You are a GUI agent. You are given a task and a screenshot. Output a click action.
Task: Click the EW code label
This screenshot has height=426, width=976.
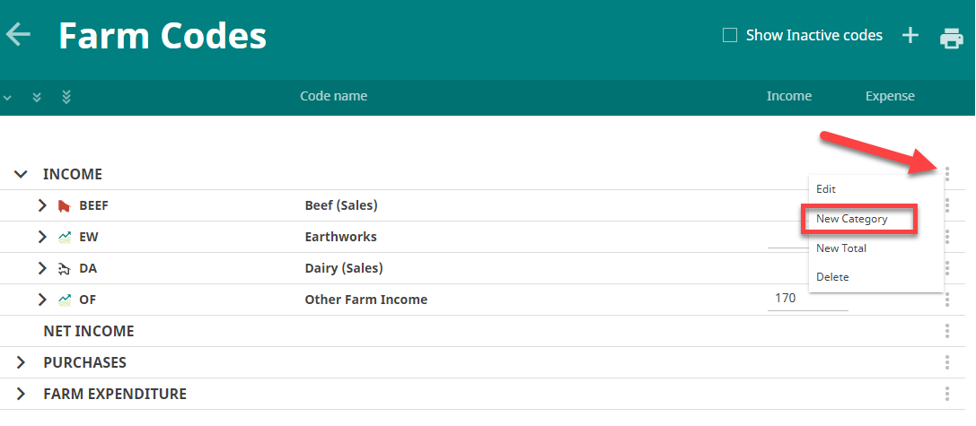[x=88, y=237]
